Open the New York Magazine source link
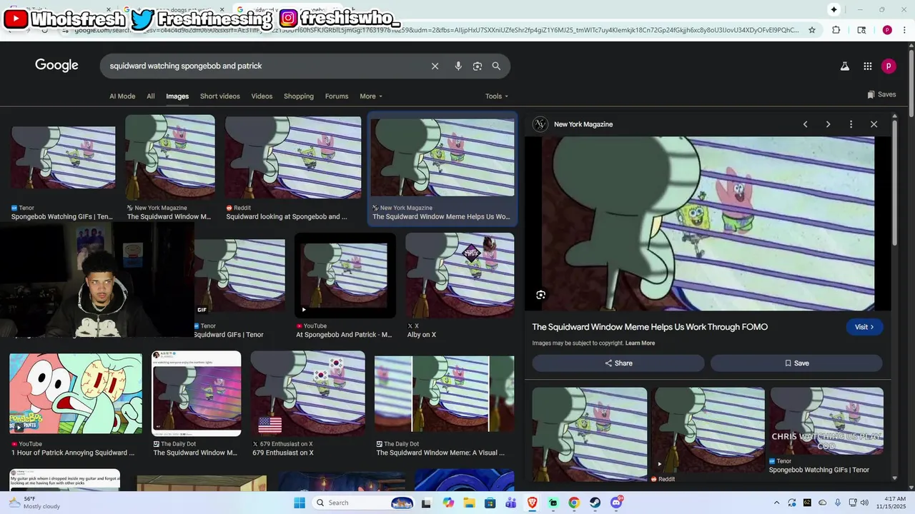Image resolution: width=915 pixels, height=514 pixels. [x=583, y=124]
